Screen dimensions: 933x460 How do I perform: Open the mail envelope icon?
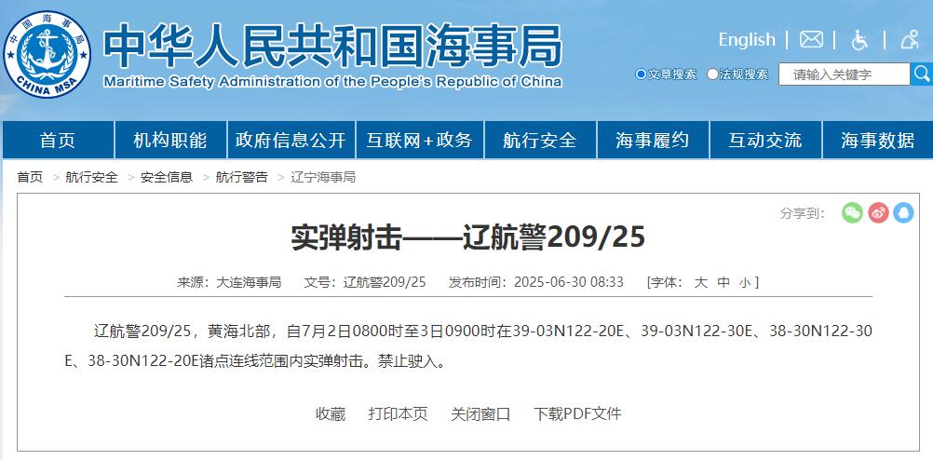(x=811, y=40)
